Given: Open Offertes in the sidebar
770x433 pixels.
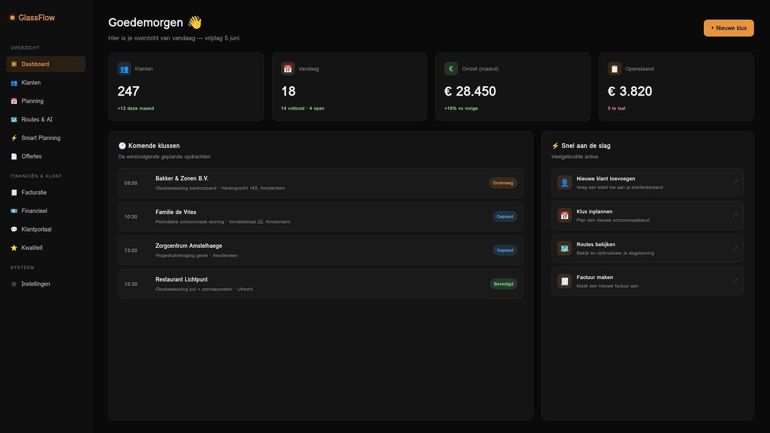Looking at the screenshot, I should (46, 156).
